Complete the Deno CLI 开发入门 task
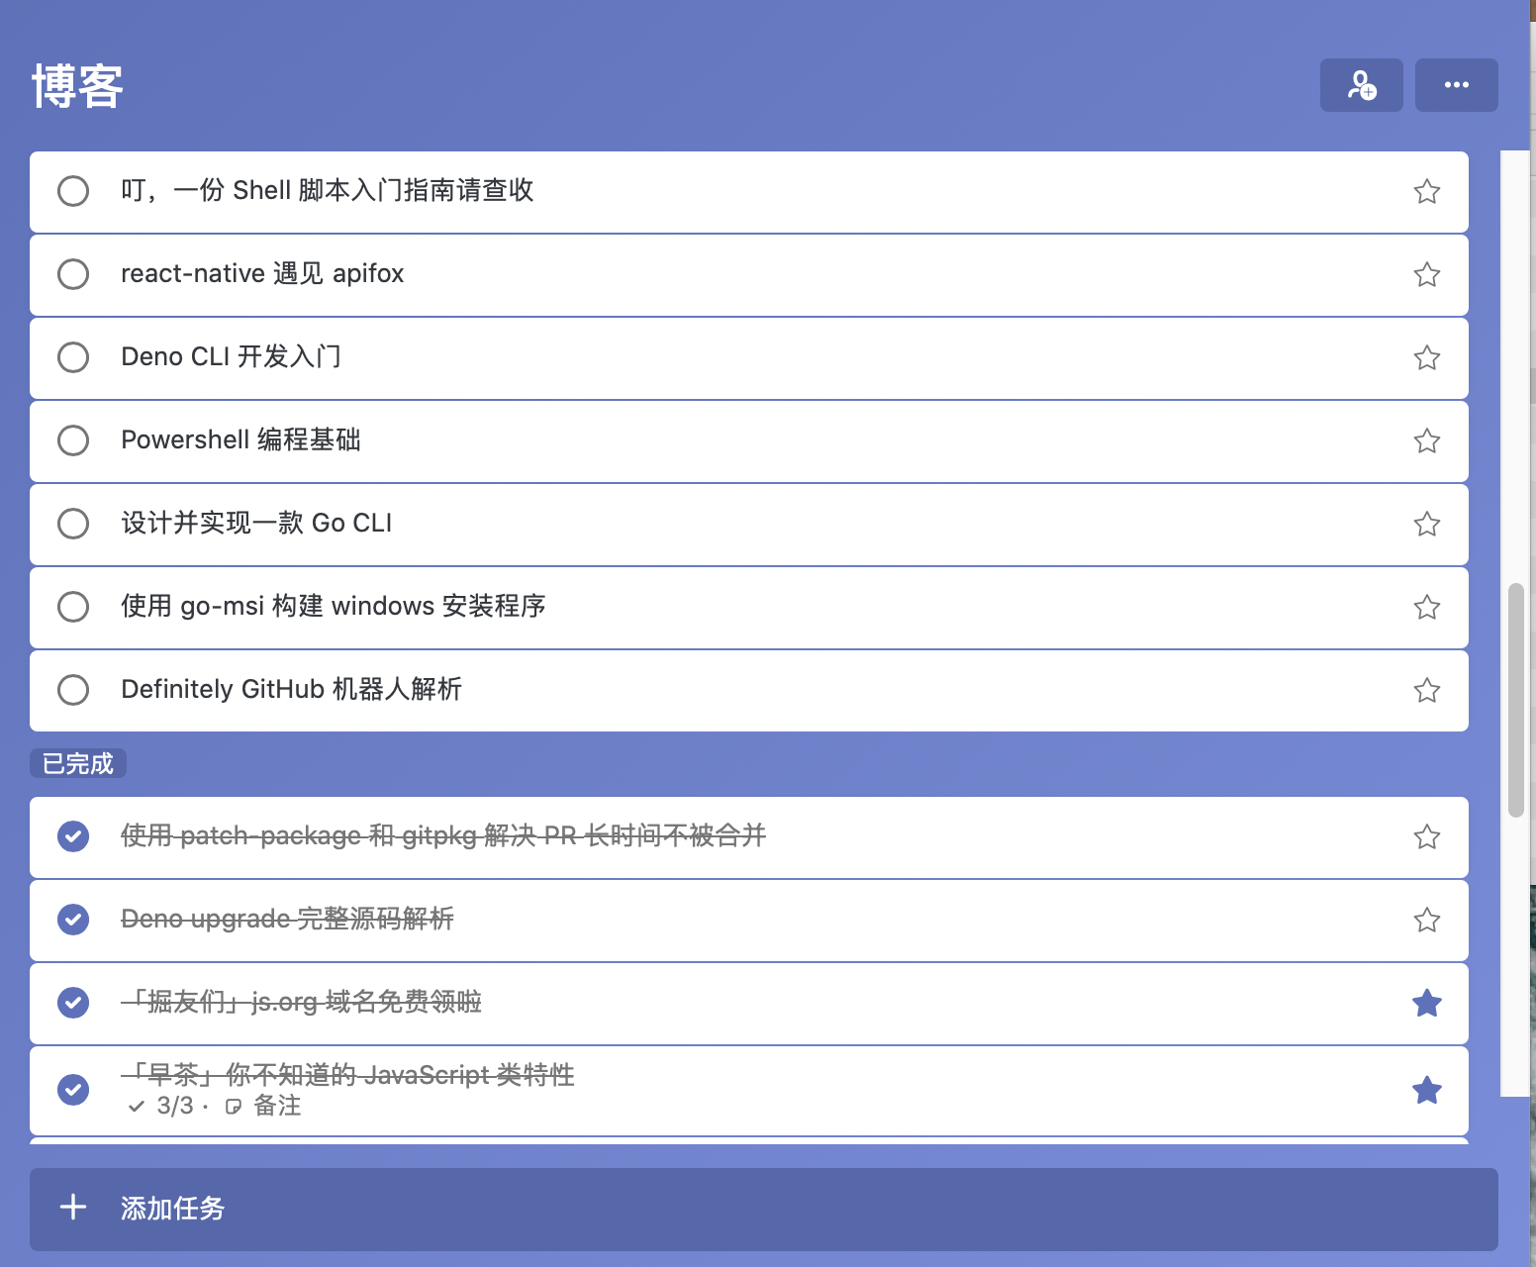The width and height of the screenshot is (1536, 1267). (73, 357)
